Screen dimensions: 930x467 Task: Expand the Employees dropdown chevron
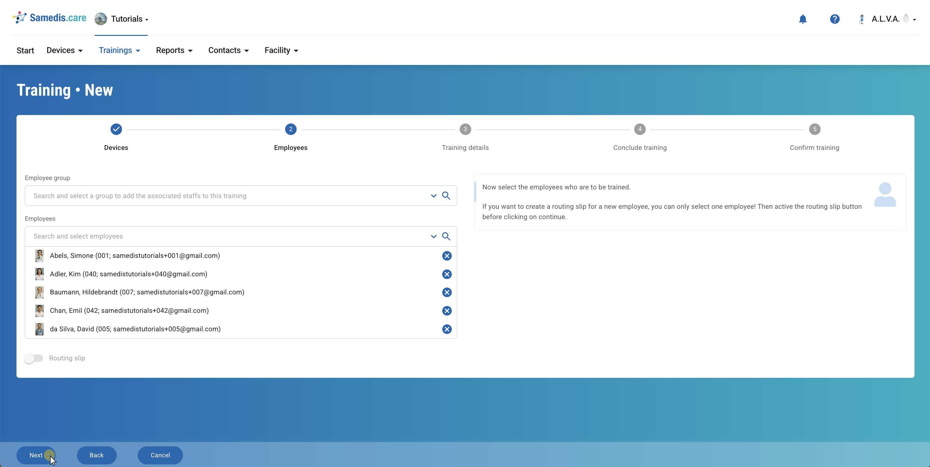pos(433,236)
